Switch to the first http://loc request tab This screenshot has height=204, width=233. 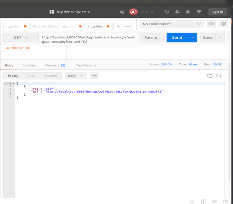[x=16, y=26]
